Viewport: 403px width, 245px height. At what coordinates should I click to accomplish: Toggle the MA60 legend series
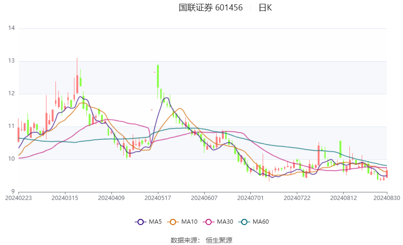pos(254,222)
